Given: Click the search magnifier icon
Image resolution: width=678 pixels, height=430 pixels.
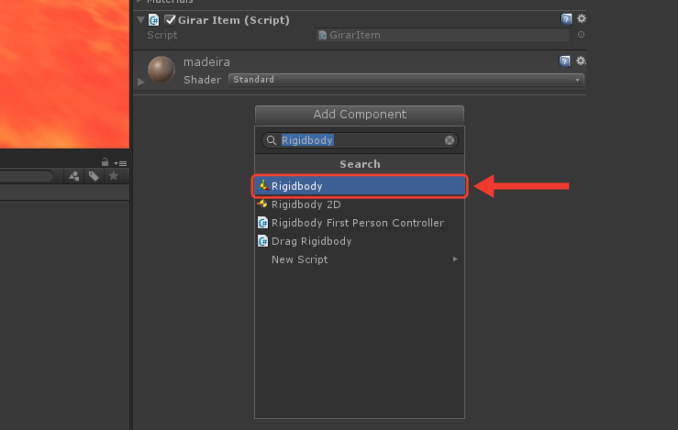Looking at the screenshot, I should coord(272,140).
